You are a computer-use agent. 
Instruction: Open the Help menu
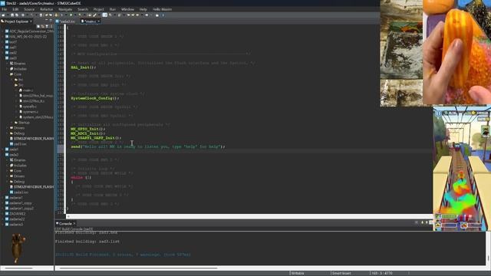[143, 9]
